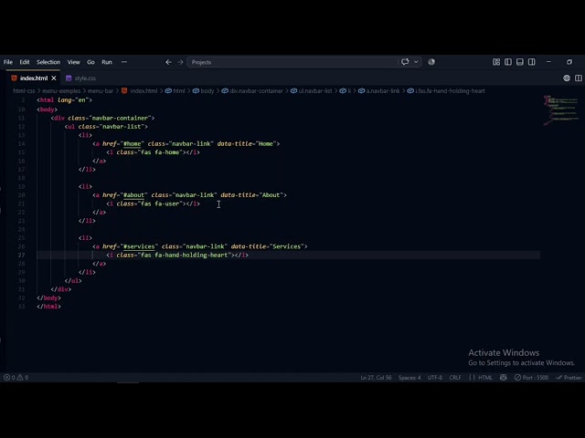Change language mode HTML
The width and height of the screenshot is (585, 438).
485,377
